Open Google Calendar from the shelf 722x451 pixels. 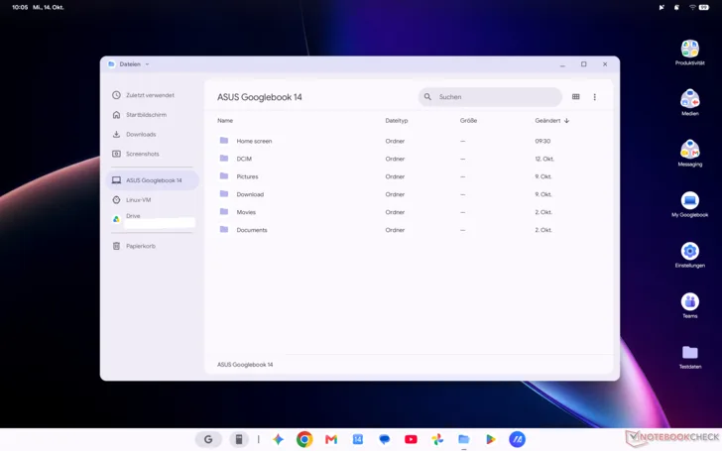point(358,439)
